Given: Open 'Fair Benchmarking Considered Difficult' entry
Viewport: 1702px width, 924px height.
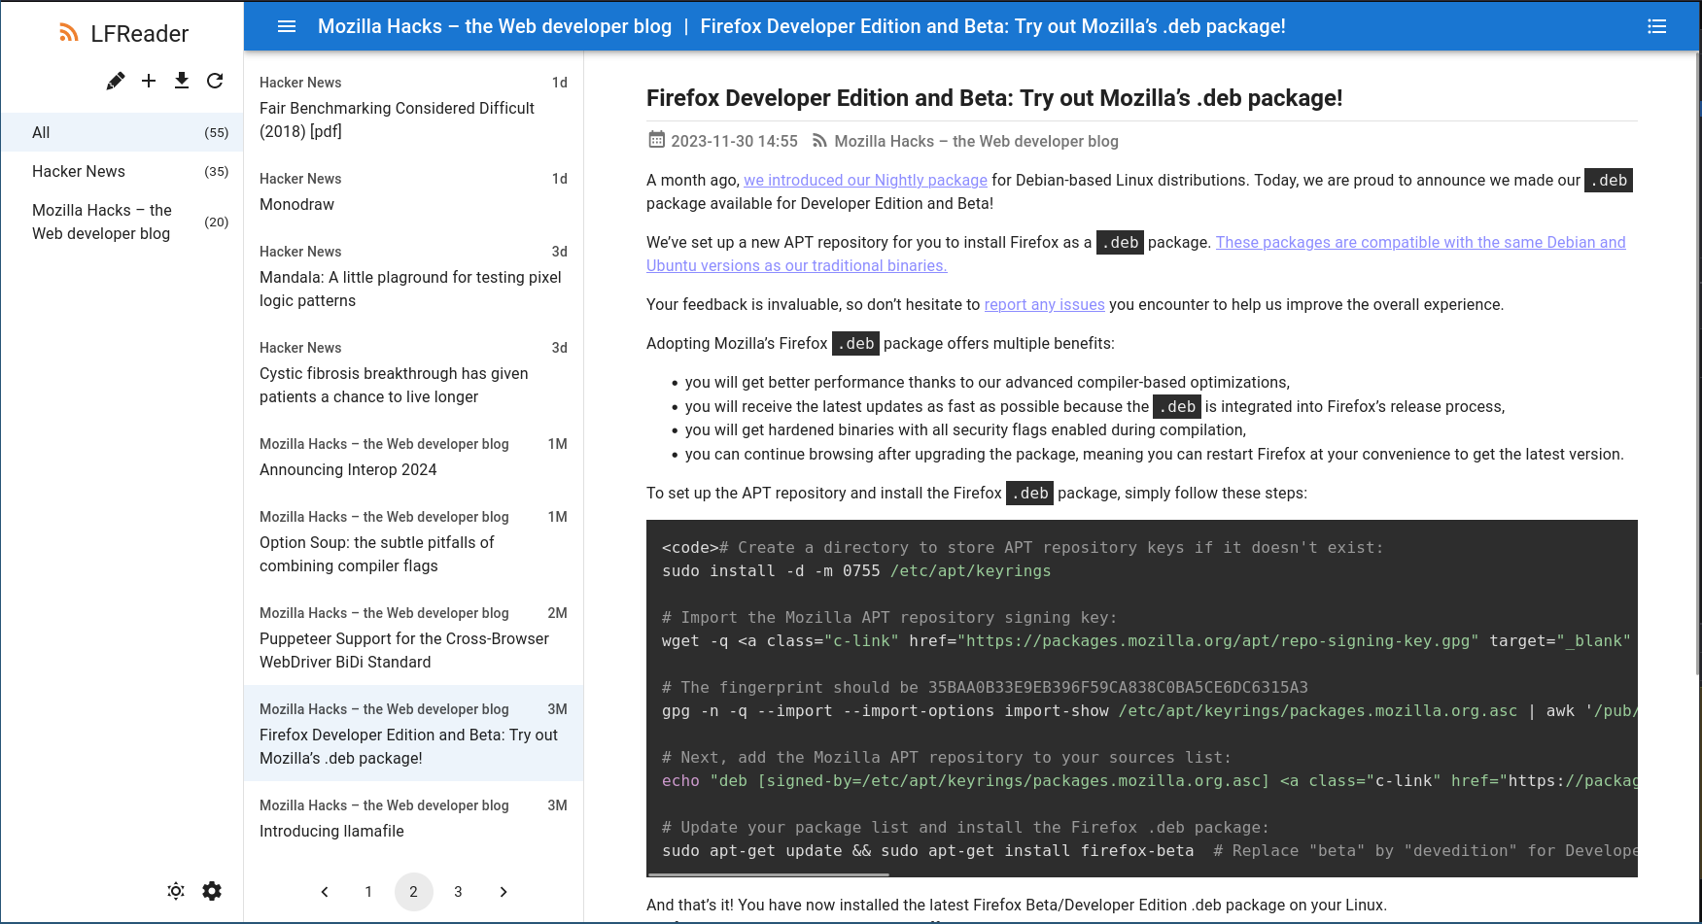Looking at the screenshot, I should click(413, 107).
